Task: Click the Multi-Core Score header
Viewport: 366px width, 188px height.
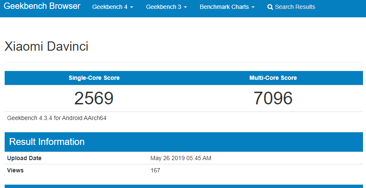Action: 273,78
